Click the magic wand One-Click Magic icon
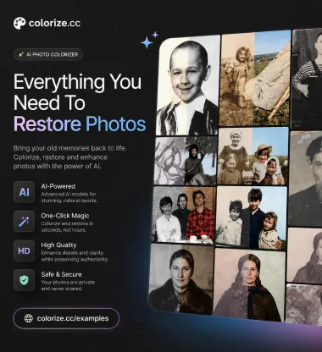 [x=24, y=222]
